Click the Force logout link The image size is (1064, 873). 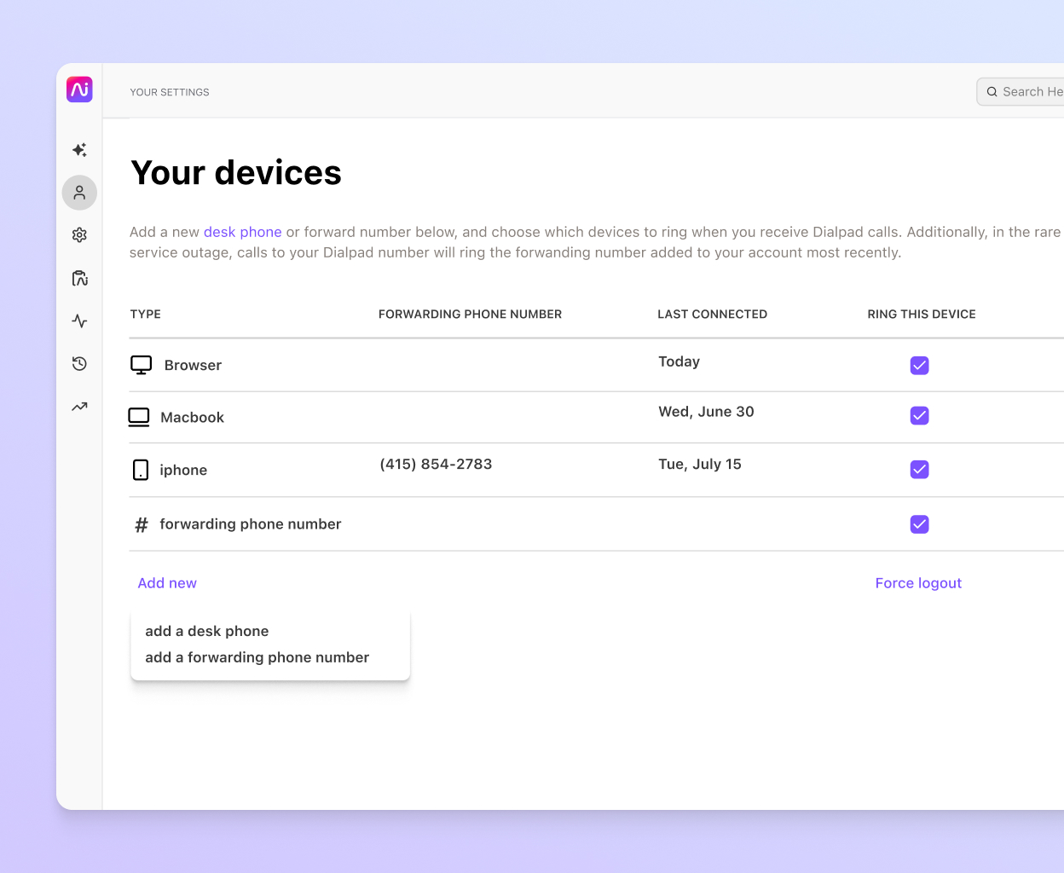click(x=918, y=582)
